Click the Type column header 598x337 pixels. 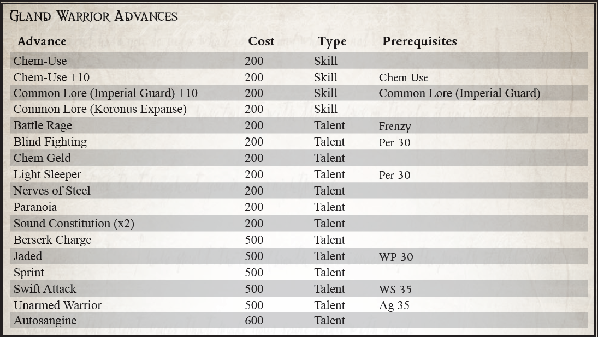point(332,41)
